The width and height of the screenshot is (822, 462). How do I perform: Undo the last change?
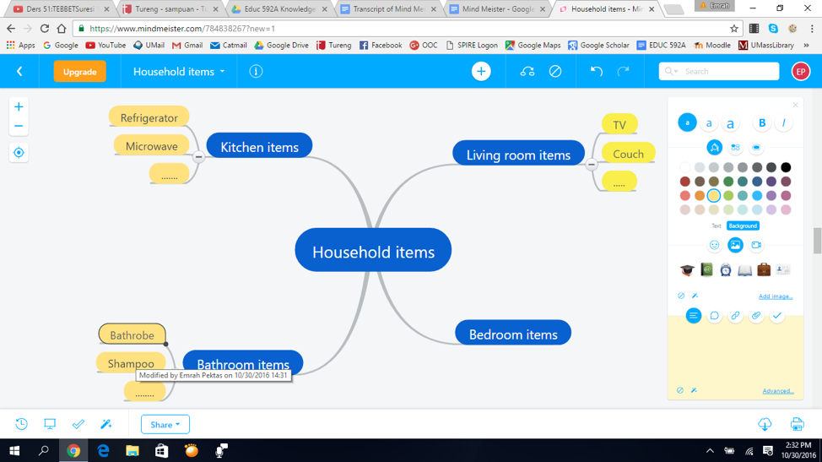click(x=597, y=71)
